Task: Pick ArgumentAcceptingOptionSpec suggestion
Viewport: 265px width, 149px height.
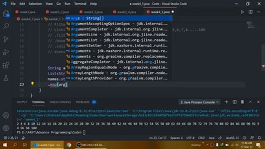Action: [x=119, y=24]
